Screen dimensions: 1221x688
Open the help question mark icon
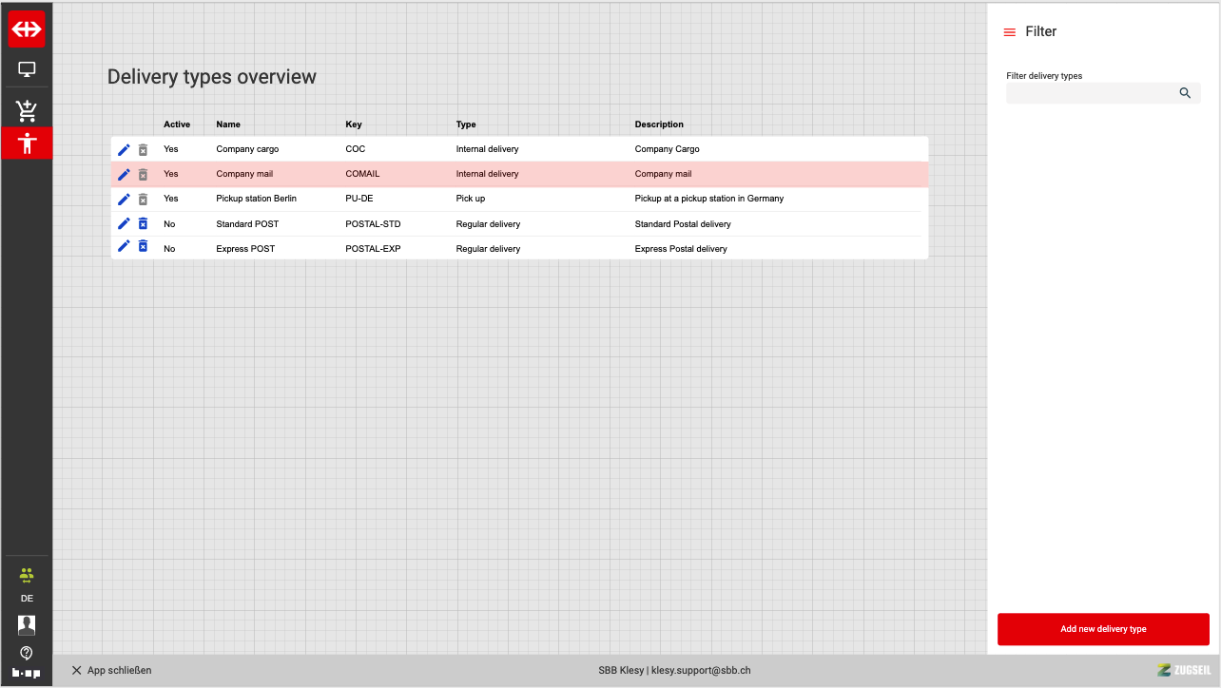[x=27, y=653]
